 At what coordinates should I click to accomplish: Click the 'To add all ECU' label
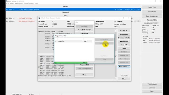pyautogui.click(x=152, y=20)
